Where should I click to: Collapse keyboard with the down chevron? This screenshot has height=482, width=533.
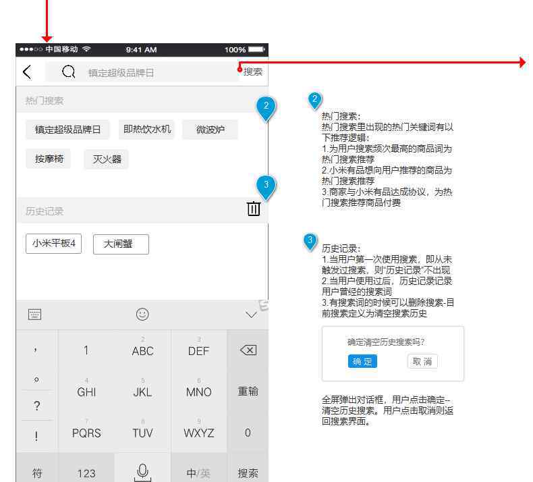(251, 315)
